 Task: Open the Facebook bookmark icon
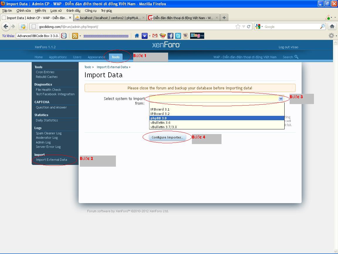tap(170, 36)
